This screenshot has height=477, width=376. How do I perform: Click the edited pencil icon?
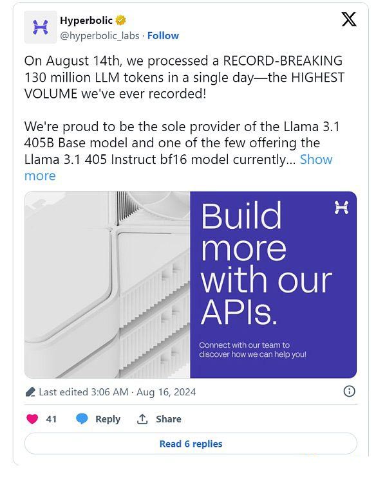[x=30, y=392]
